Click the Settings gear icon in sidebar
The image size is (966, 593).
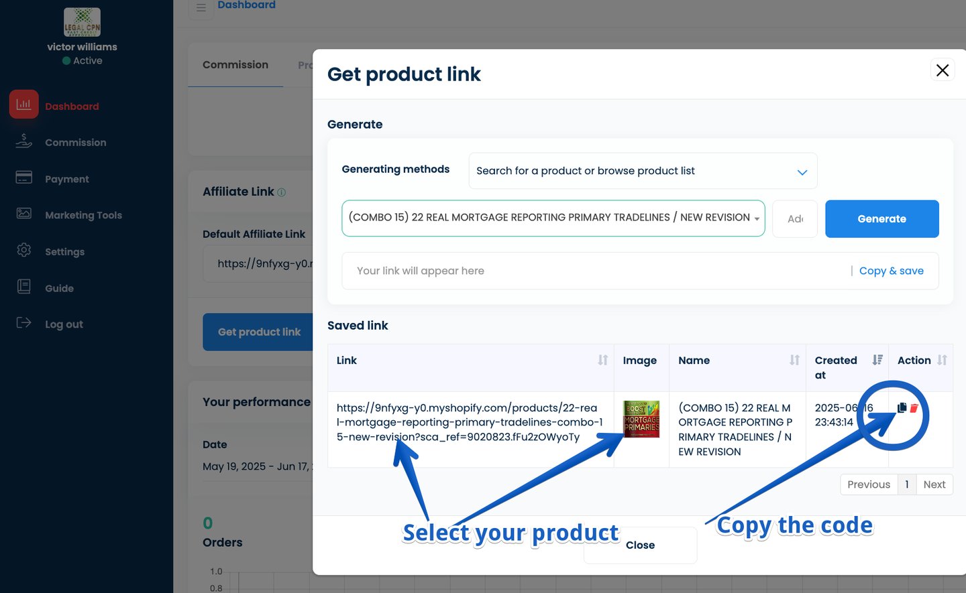pos(24,250)
